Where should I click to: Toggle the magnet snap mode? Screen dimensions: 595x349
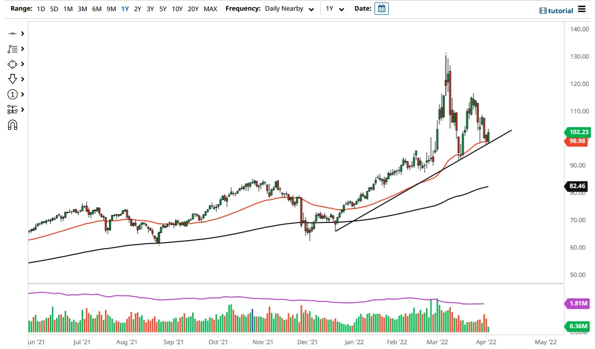click(13, 125)
